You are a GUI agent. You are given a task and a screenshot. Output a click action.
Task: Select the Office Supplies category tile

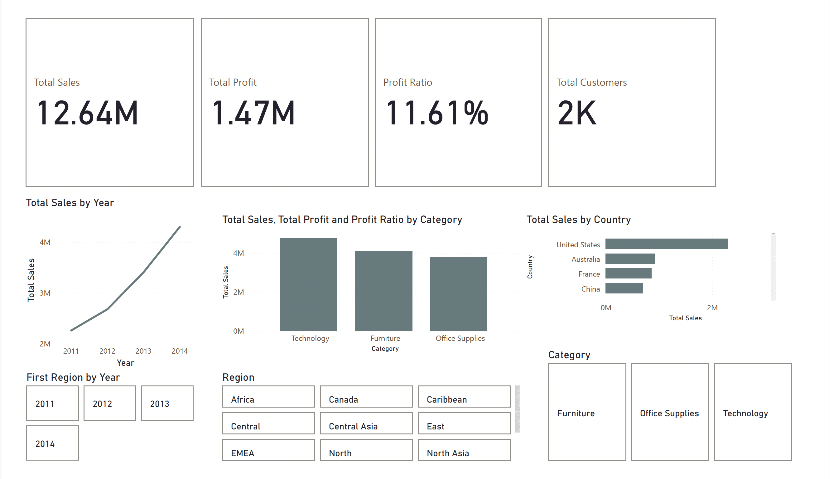tap(670, 413)
